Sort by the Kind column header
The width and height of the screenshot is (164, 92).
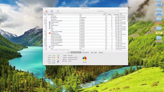tap(123, 15)
